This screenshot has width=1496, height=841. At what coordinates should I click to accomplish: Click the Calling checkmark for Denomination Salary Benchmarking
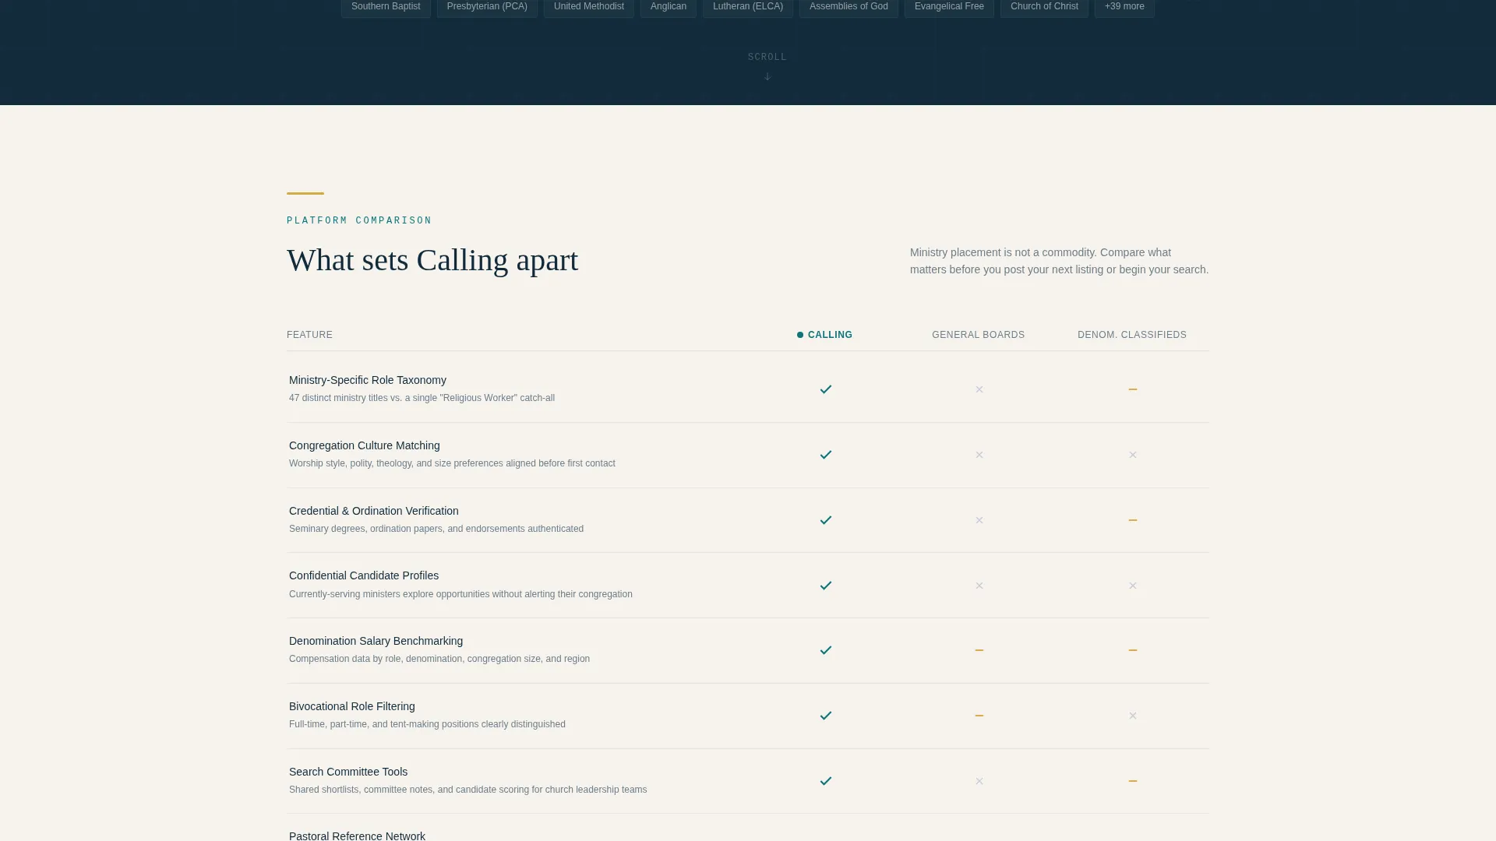click(x=826, y=650)
